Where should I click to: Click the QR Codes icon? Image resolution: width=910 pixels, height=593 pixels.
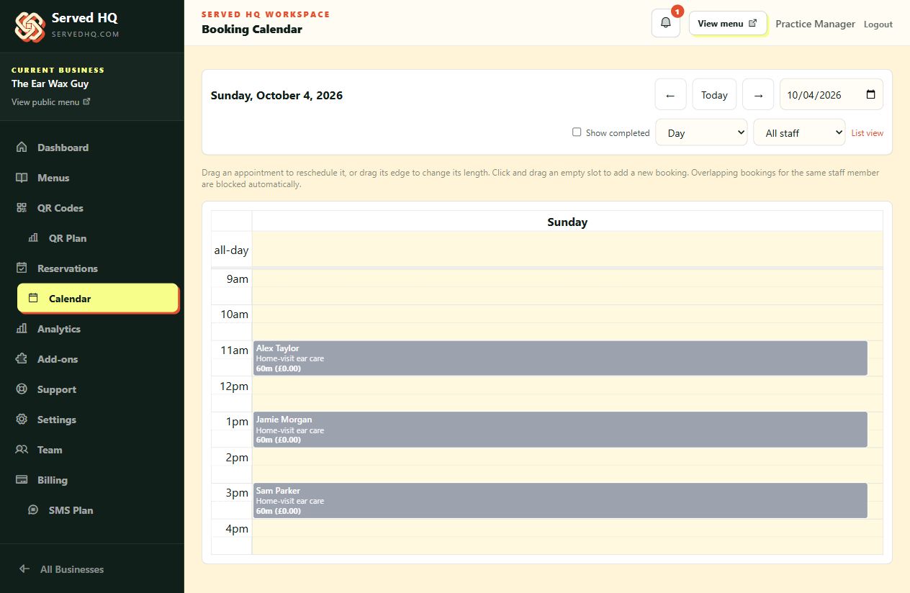pos(22,208)
